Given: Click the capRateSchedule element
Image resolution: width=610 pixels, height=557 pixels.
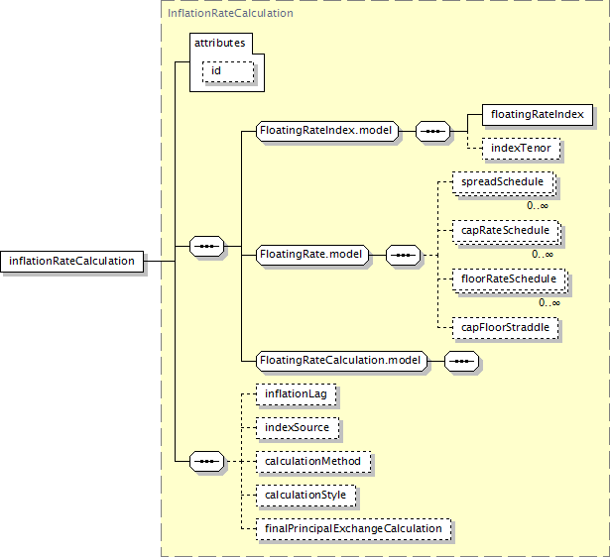Looking at the screenshot, I should tap(506, 232).
